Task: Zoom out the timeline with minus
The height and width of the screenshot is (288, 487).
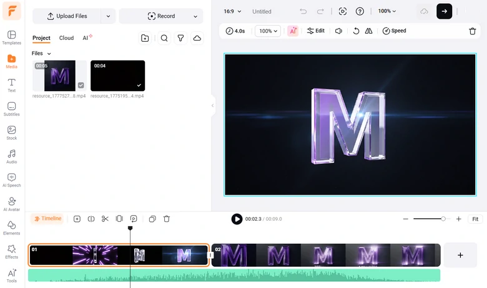Action: click(x=405, y=219)
